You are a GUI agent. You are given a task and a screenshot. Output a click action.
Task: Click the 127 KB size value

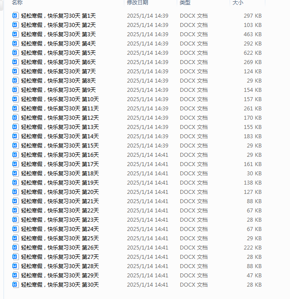[x=253, y=192]
